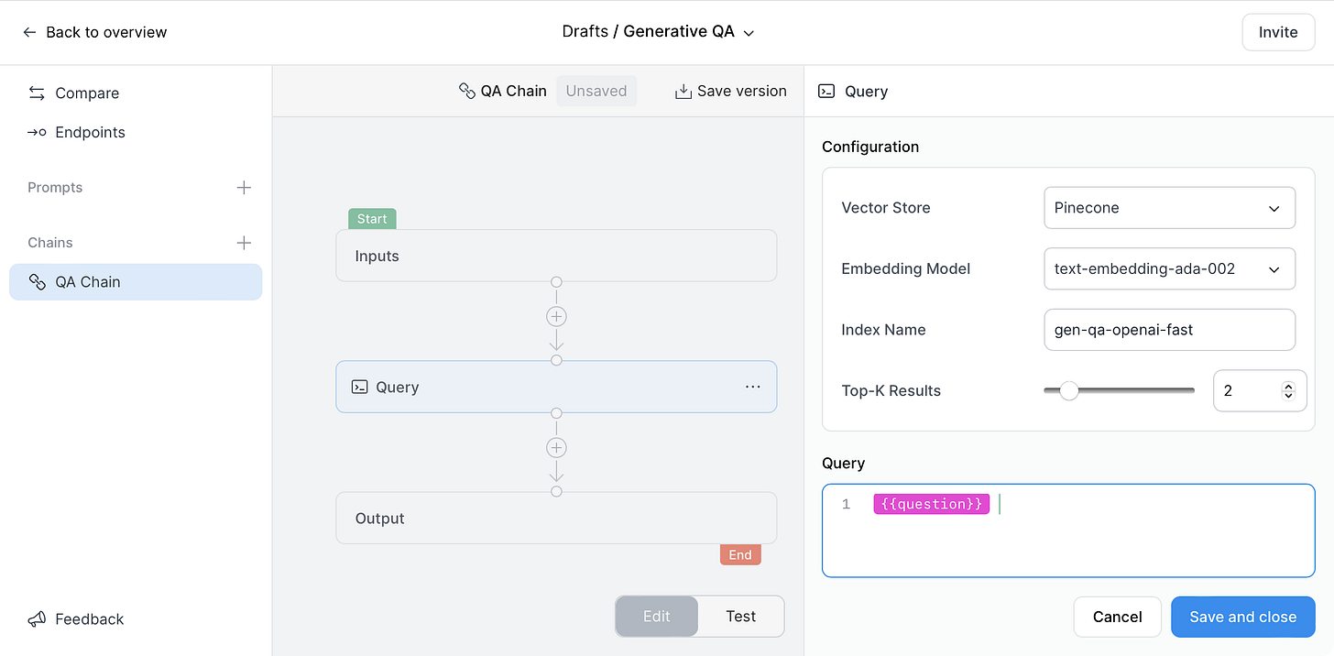Switch to Edit mode
Image resolution: width=1334 pixels, height=656 pixels.
click(x=657, y=617)
